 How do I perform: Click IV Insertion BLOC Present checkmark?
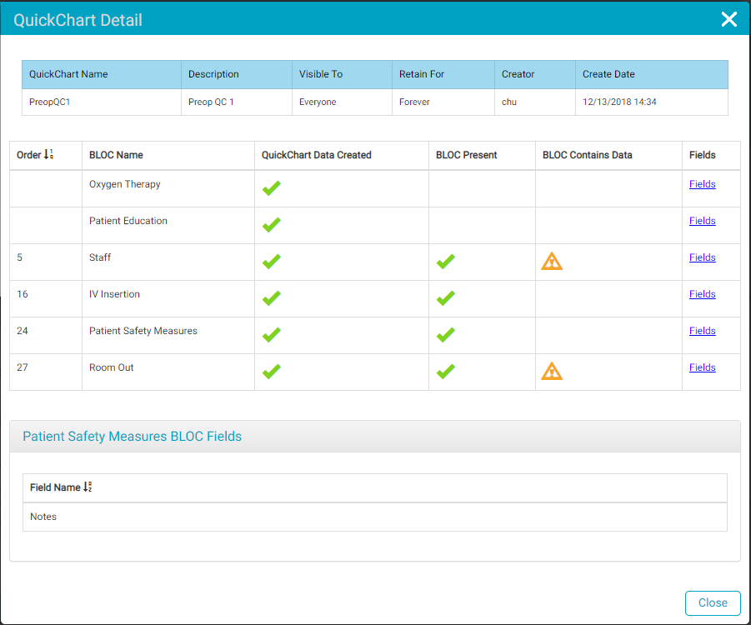point(446,298)
